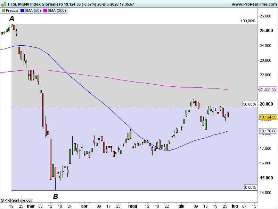The height and width of the screenshot is (209, 278).
Task: Click the 23.000 price axis label
Action: (x=265, y=60)
